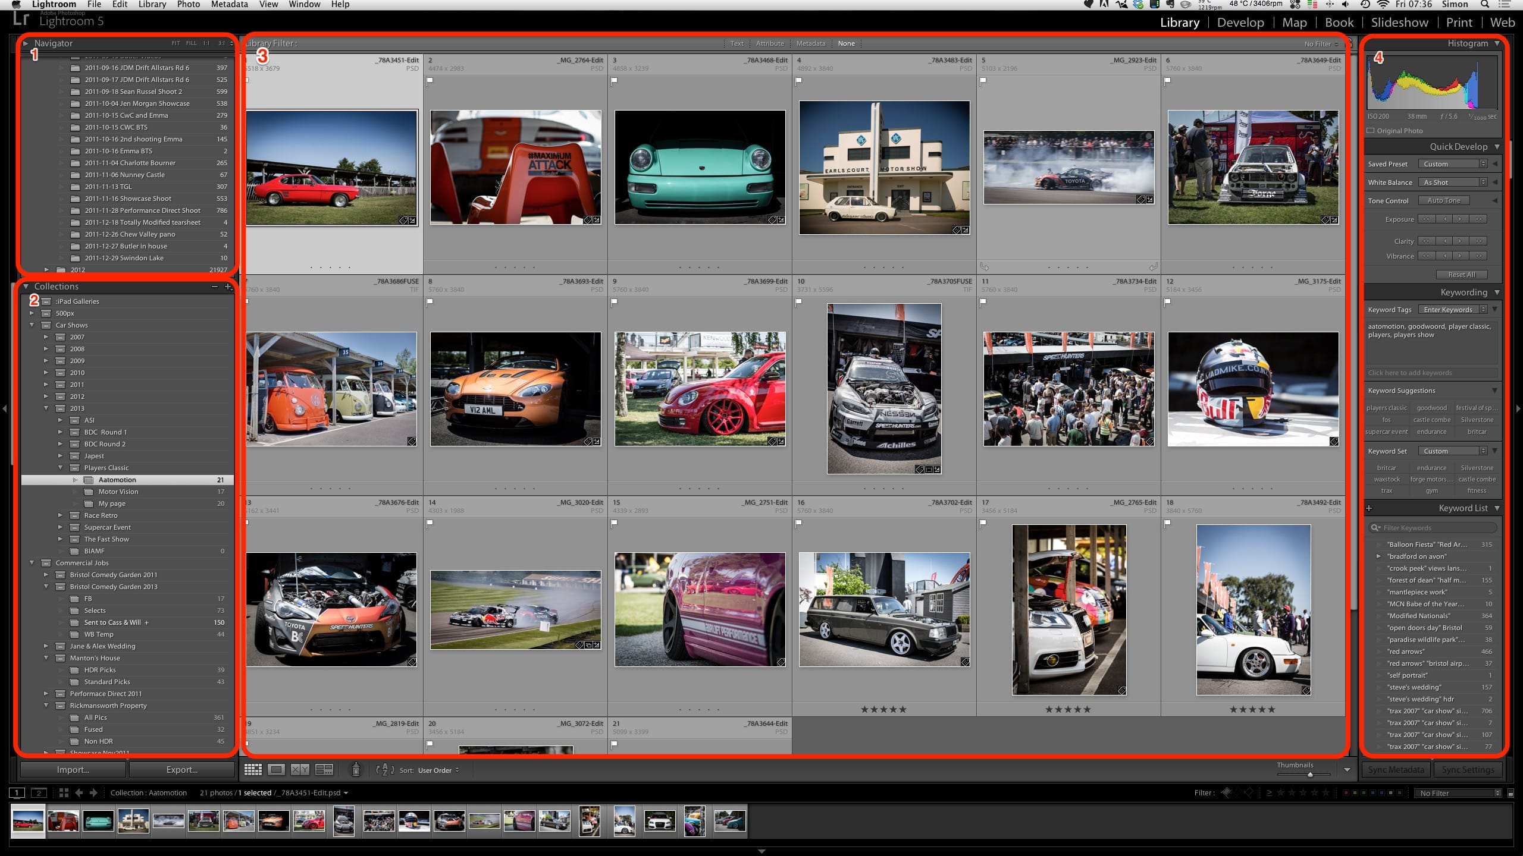Open toolbar content dropdown arrow
Viewport: 1523px width, 856px height.
coord(1347,770)
